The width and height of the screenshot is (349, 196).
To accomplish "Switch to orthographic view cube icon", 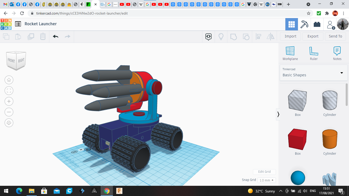I will [x=9, y=123].
